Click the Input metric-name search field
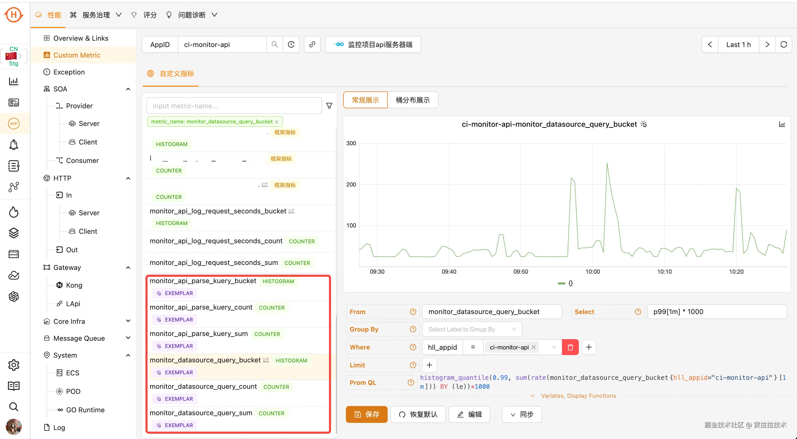 (234, 106)
